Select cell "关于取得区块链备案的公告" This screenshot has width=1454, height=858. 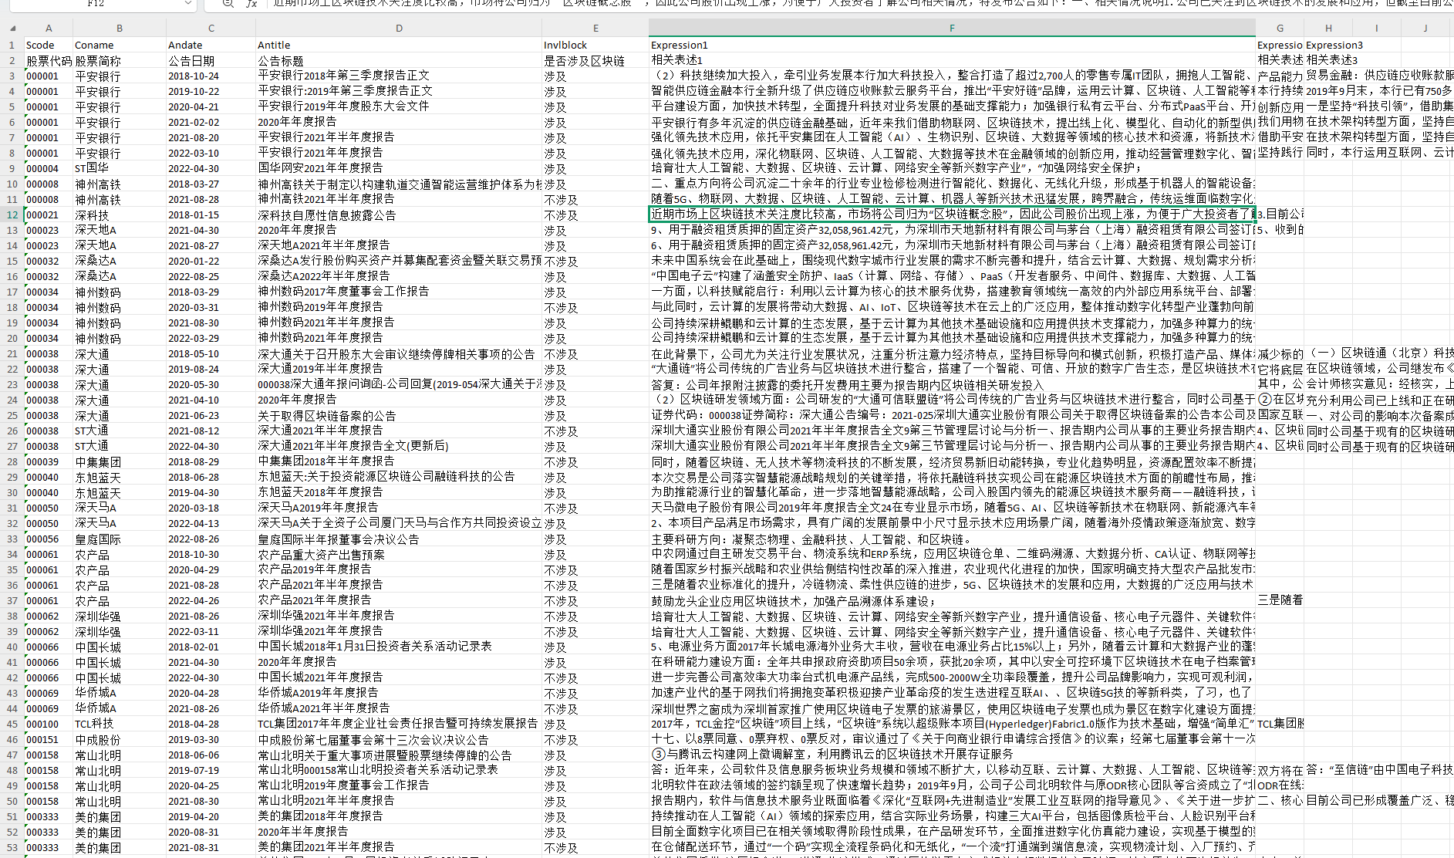click(x=399, y=415)
